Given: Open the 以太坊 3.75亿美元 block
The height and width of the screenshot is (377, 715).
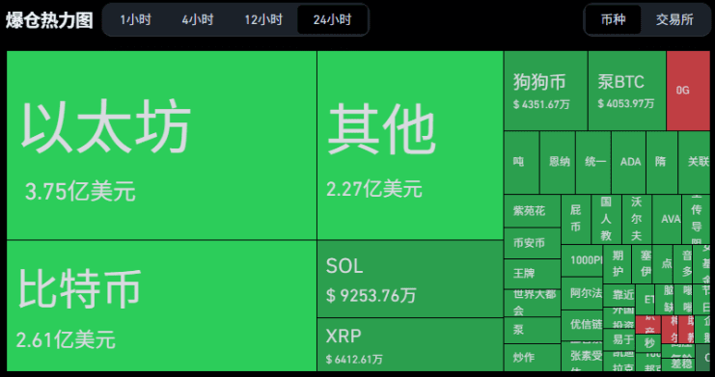Looking at the screenshot, I should (161, 145).
